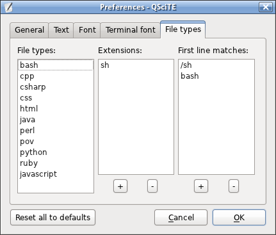
Task: Add a new extension with plus button
Action: [x=120, y=186]
